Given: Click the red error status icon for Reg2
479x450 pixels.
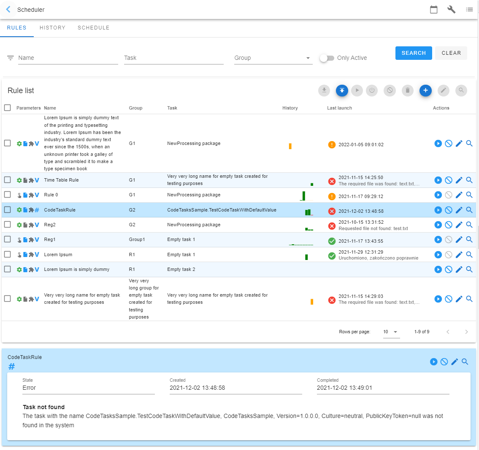Looking at the screenshot, I should pyautogui.click(x=332, y=226).
